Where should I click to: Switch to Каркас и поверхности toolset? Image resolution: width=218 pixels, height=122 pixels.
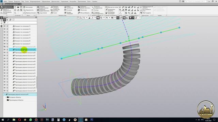[x=7, y=10]
